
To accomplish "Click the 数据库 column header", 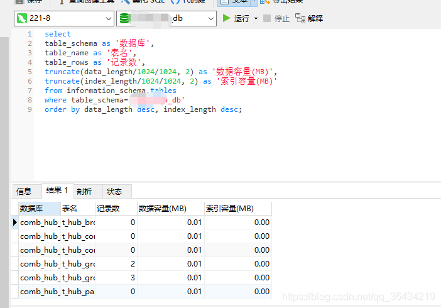I will click(x=40, y=209).
